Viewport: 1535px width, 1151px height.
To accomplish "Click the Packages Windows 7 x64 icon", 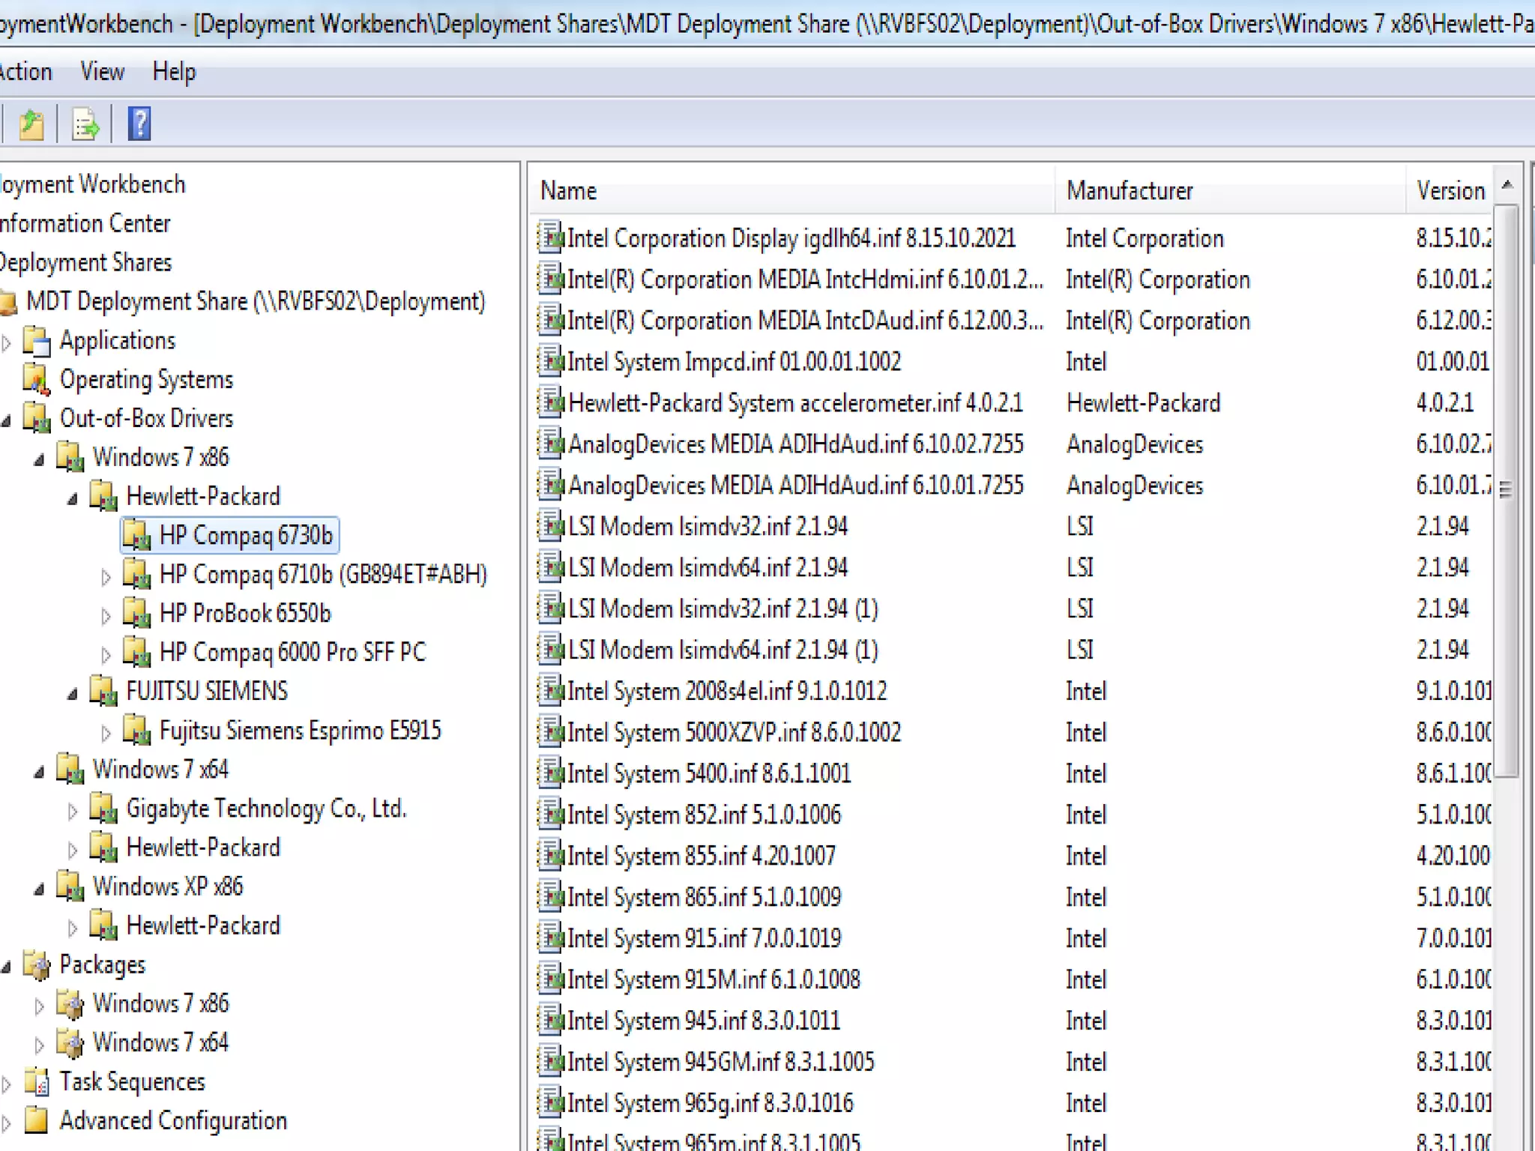I will 70,1043.
